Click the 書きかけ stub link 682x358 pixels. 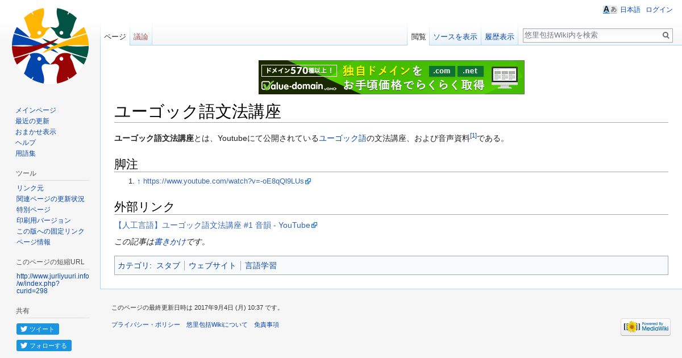170,242
